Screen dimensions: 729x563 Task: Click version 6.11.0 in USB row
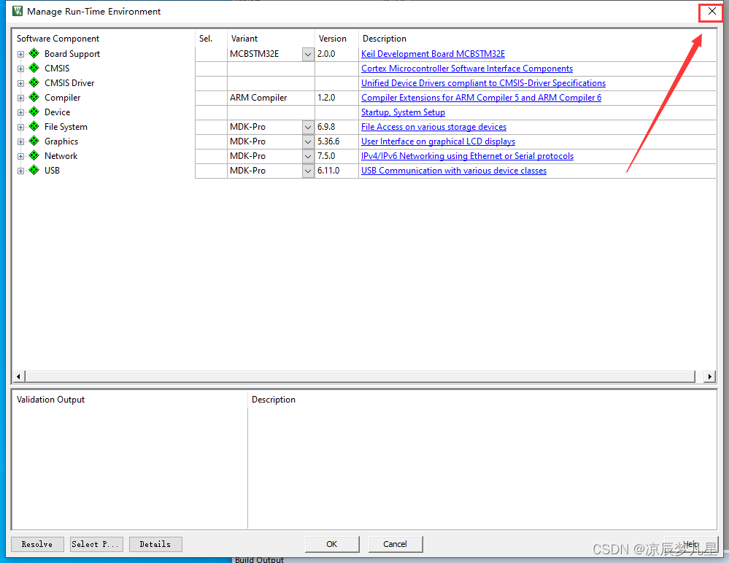(x=328, y=171)
